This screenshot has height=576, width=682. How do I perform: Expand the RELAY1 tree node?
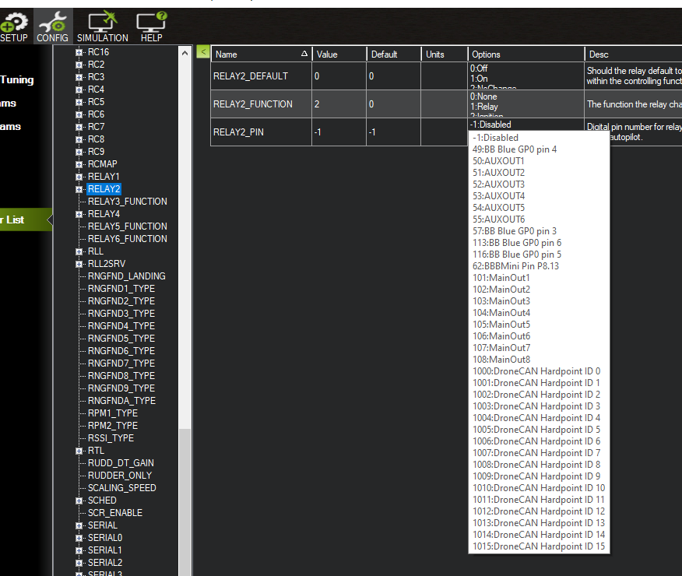pyautogui.click(x=79, y=177)
